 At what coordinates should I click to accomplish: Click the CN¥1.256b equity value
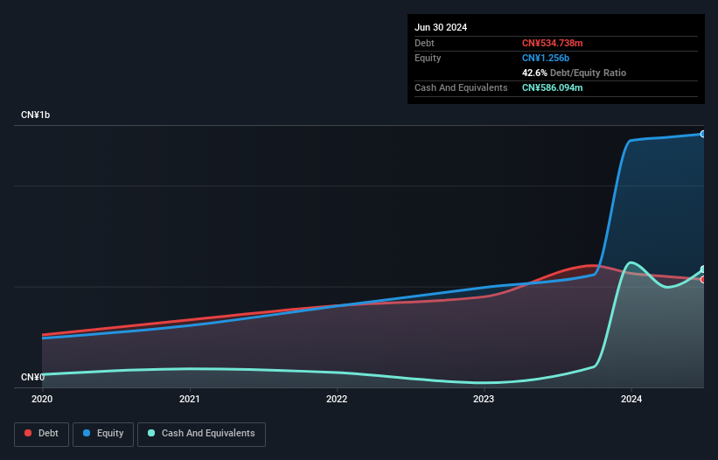tap(546, 58)
